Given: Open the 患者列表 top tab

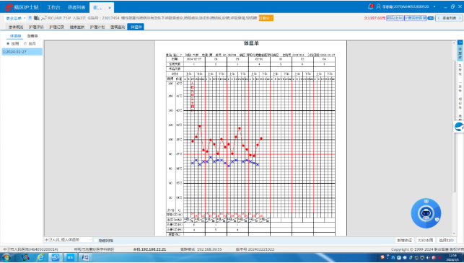Looking at the screenshot, I should (x=76, y=7).
